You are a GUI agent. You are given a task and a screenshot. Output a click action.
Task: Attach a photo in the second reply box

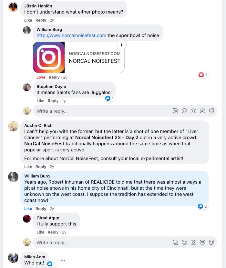[x=193, y=242]
